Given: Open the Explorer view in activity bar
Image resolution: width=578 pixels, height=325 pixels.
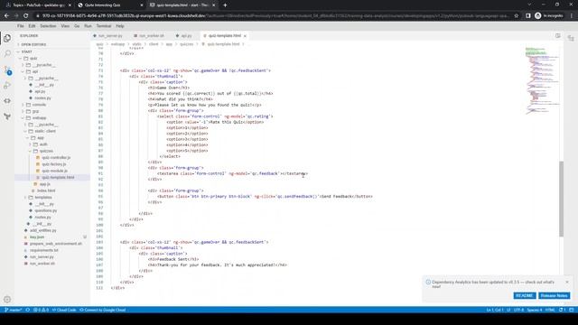Looking at the screenshot, I should (7, 38).
